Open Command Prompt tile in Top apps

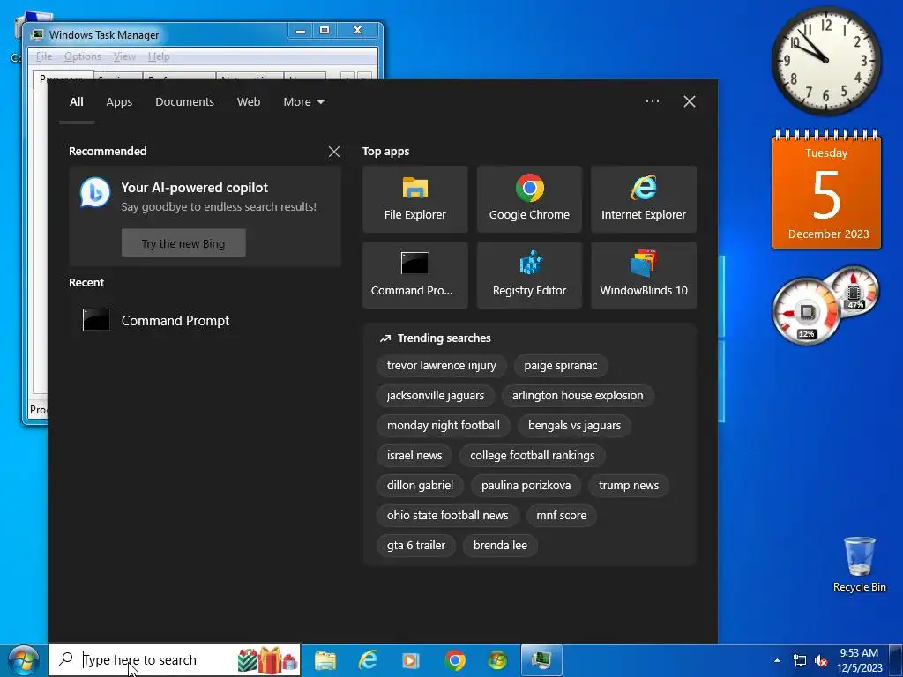(414, 275)
